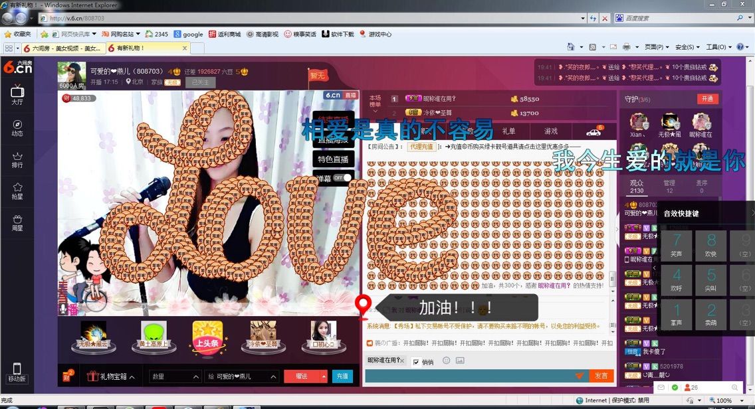This screenshot has width=755, height=409.
Task: Click sound effect key 7 笑声
Action: click(x=677, y=246)
